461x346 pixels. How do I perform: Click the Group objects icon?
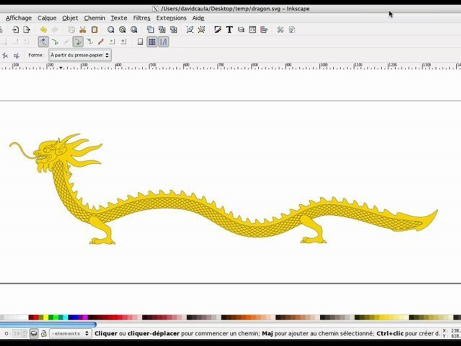(190, 29)
